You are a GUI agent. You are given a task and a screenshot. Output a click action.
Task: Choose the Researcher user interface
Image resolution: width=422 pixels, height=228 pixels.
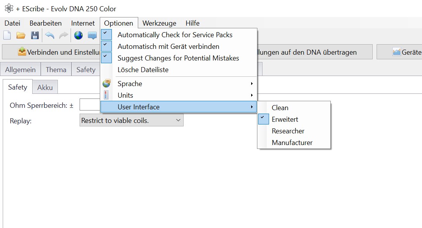(x=288, y=131)
